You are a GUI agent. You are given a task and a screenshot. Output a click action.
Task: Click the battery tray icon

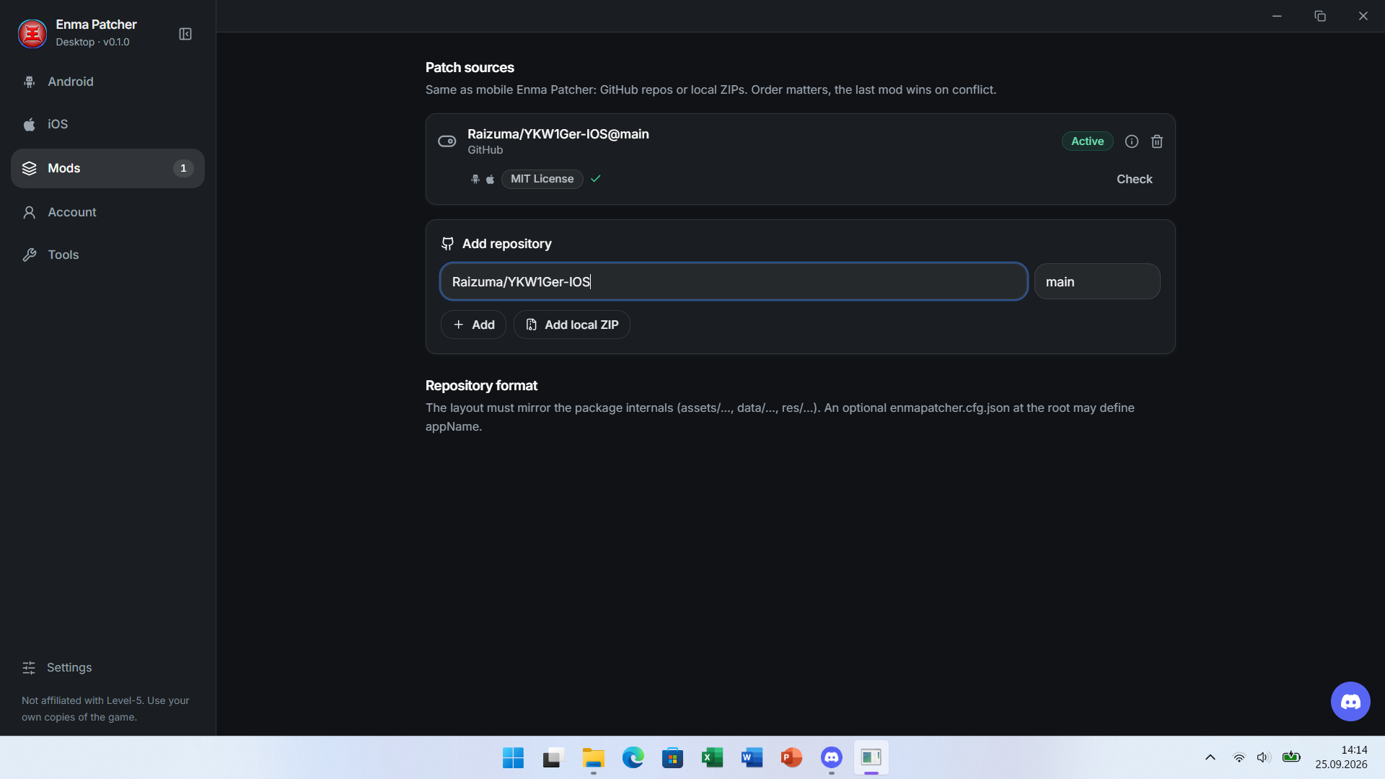(x=1291, y=757)
